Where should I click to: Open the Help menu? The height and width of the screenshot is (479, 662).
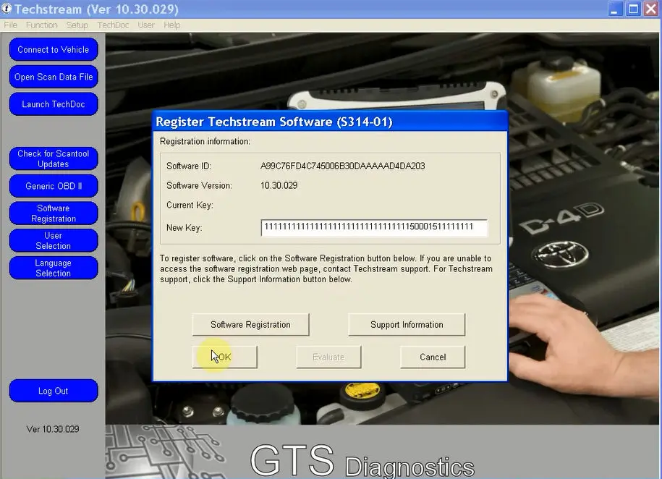pyautogui.click(x=172, y=25)
